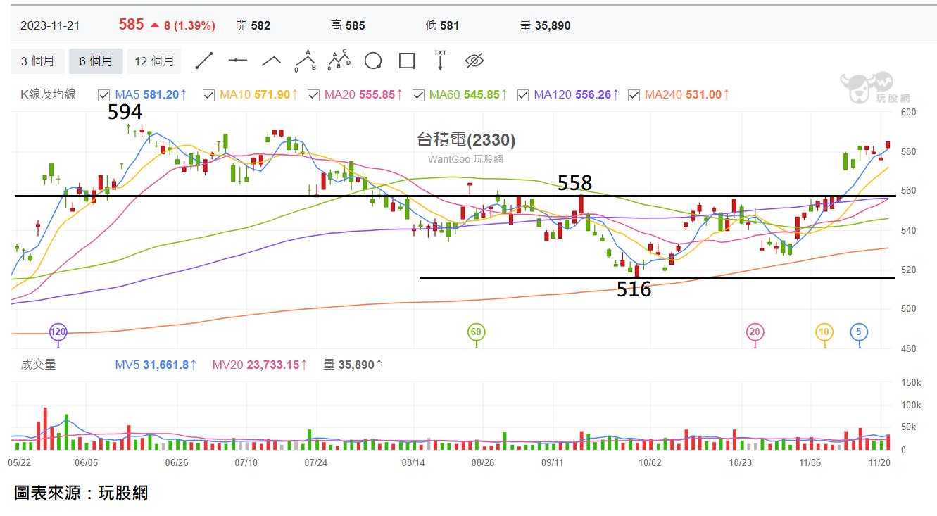This screenshot has width=937, height=516.
Task: Click the MA120 556.26 value label
Action: pos(577,94)
